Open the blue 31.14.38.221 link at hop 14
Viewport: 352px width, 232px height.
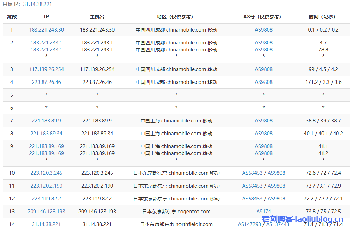[47, 224]
